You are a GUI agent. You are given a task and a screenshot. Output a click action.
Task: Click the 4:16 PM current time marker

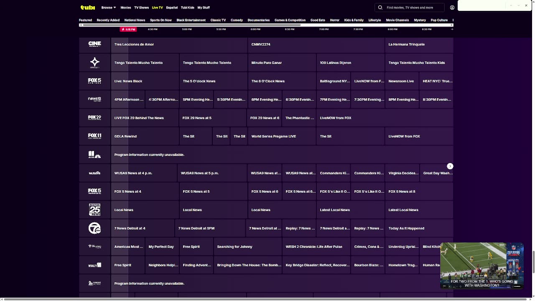(128, 29)
